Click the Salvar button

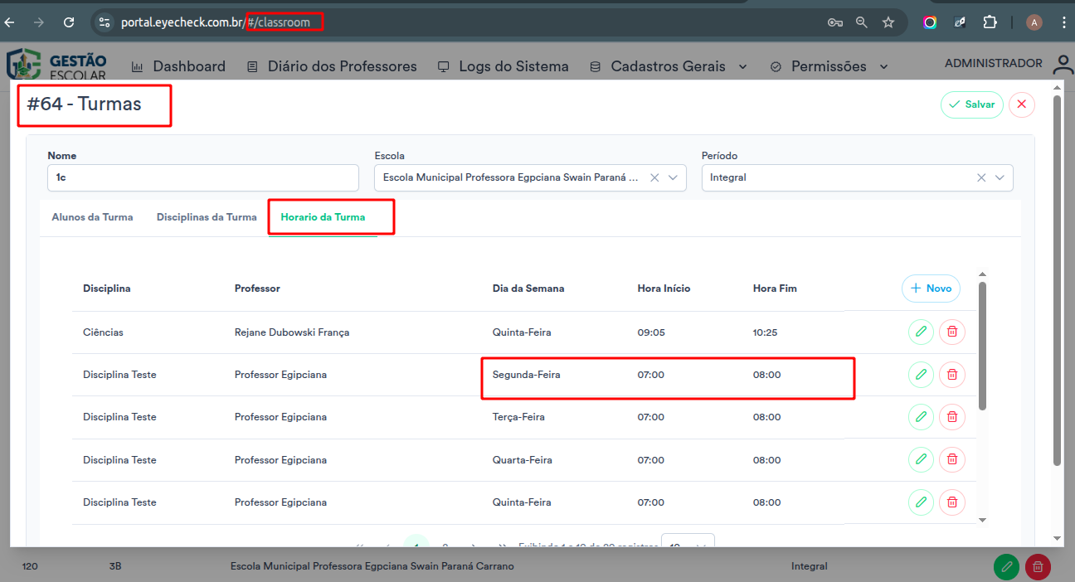972,104
